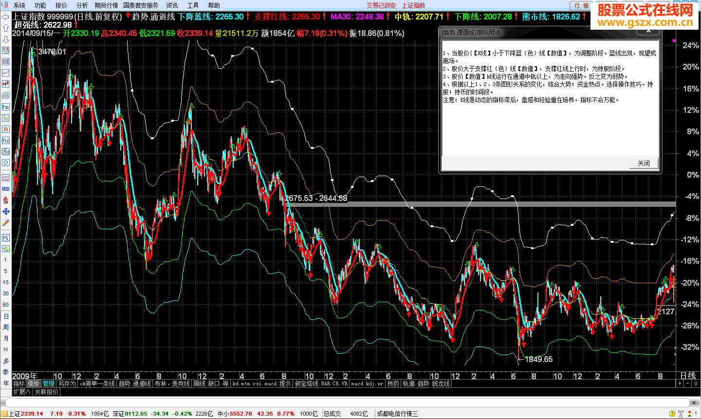Open the 帮助 menu
Screen dimensions: 701x419
[x=214, y=5]
